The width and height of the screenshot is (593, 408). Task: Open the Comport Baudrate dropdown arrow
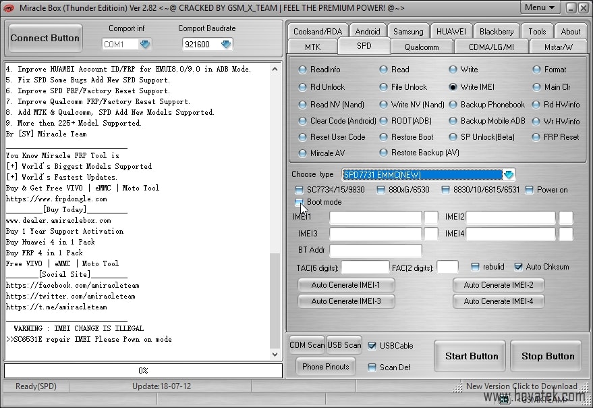(226, 45)
